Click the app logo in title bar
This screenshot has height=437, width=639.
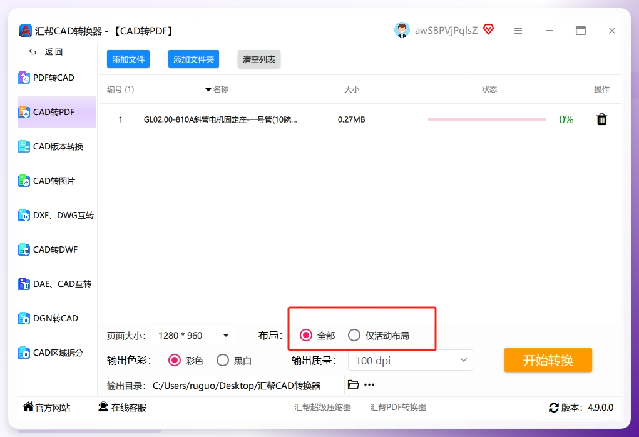point(25,31)
